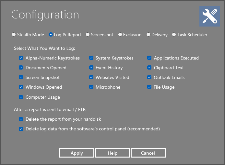The width and height of the screenshot is (225, 165).
Task: Toggle the Outlook Emails checkbox
Action: point(149,78)
